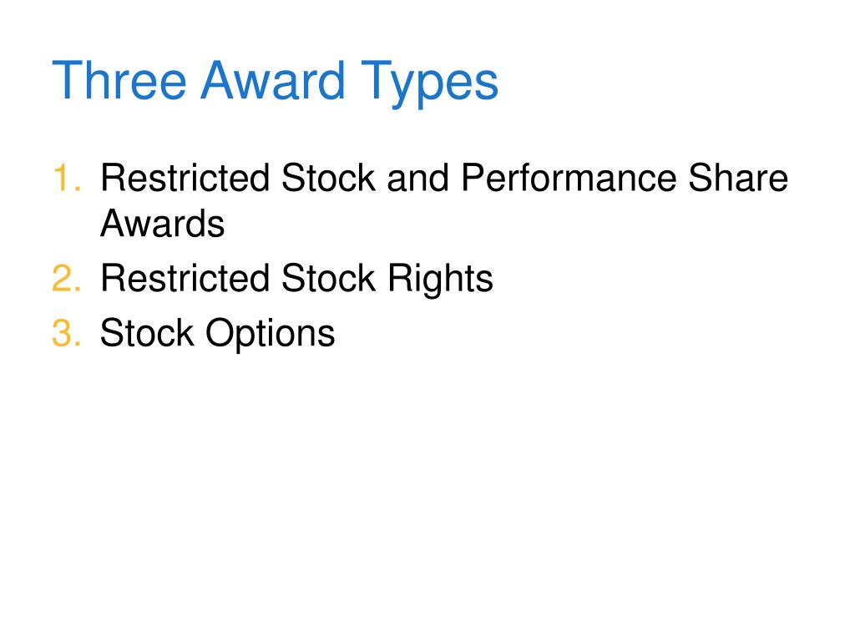Select the word "Three" in the title
Image resolution: width=855 pixels, height=641 pixels.
pos(119,79)
